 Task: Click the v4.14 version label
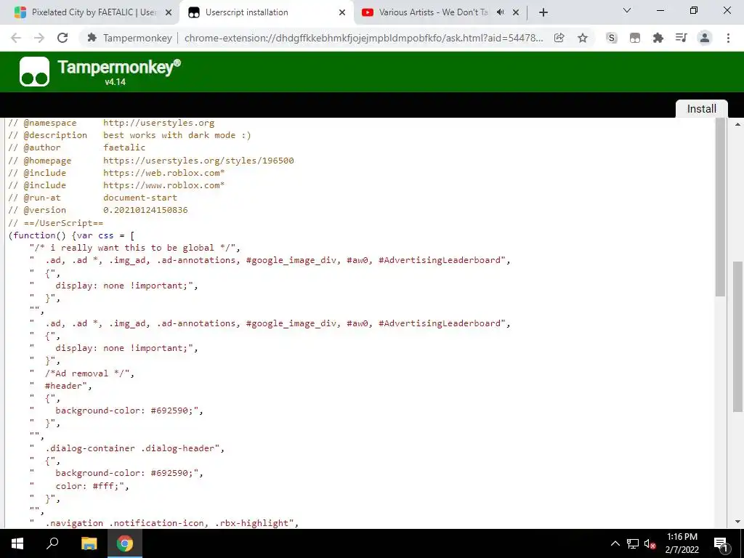pyautogui.click(x=116, y=82)
